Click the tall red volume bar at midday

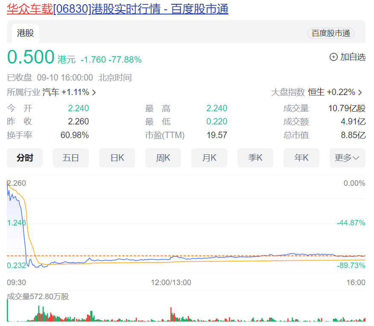(x=171, y=314)
